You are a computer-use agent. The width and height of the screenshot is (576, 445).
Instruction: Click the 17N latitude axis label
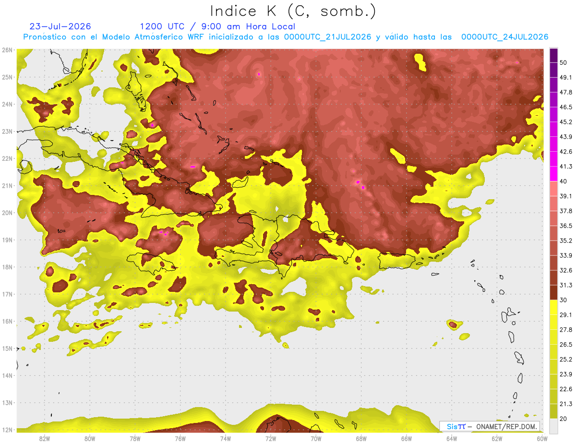[7, 294]
